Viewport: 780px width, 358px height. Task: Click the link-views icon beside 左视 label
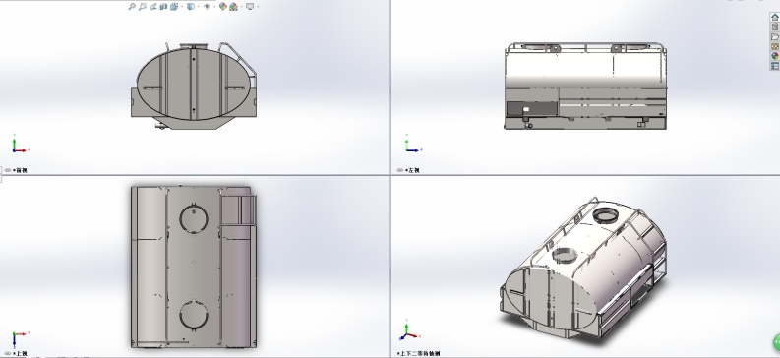[x=400, y=170]
